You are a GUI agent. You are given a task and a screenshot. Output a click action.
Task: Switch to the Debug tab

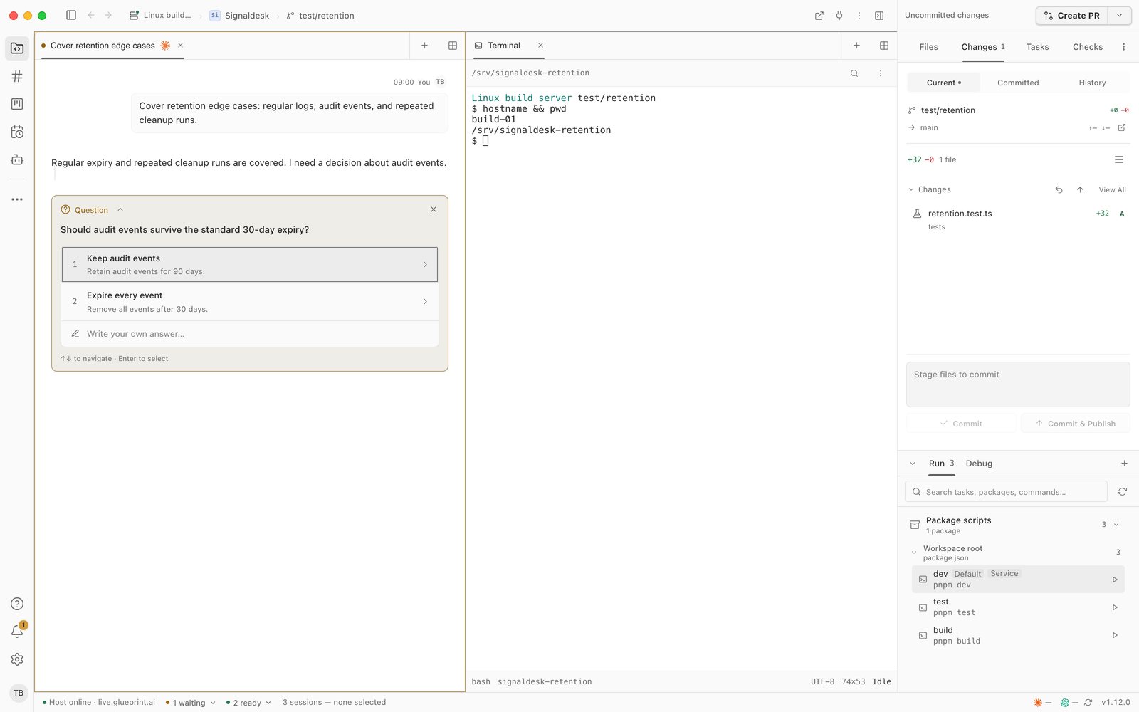click(x=979, y=464)
